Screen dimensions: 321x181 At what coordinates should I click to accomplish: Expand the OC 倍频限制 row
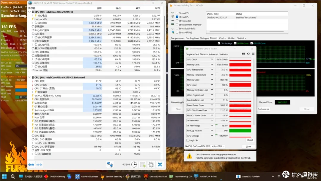click(x=33, y=154)
